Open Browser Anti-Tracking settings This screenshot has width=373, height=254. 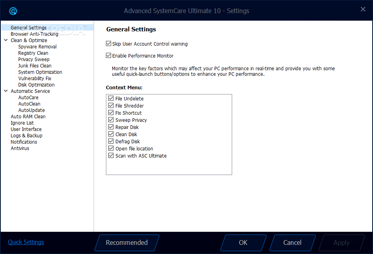point(35,34)
